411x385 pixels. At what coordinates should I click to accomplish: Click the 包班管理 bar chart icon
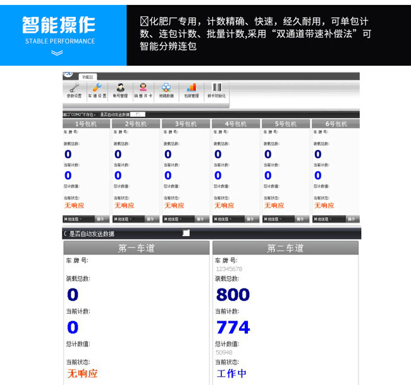click(190, 90)
